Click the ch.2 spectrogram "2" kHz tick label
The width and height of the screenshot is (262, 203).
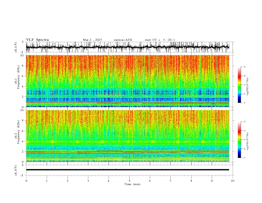point(23,152)
